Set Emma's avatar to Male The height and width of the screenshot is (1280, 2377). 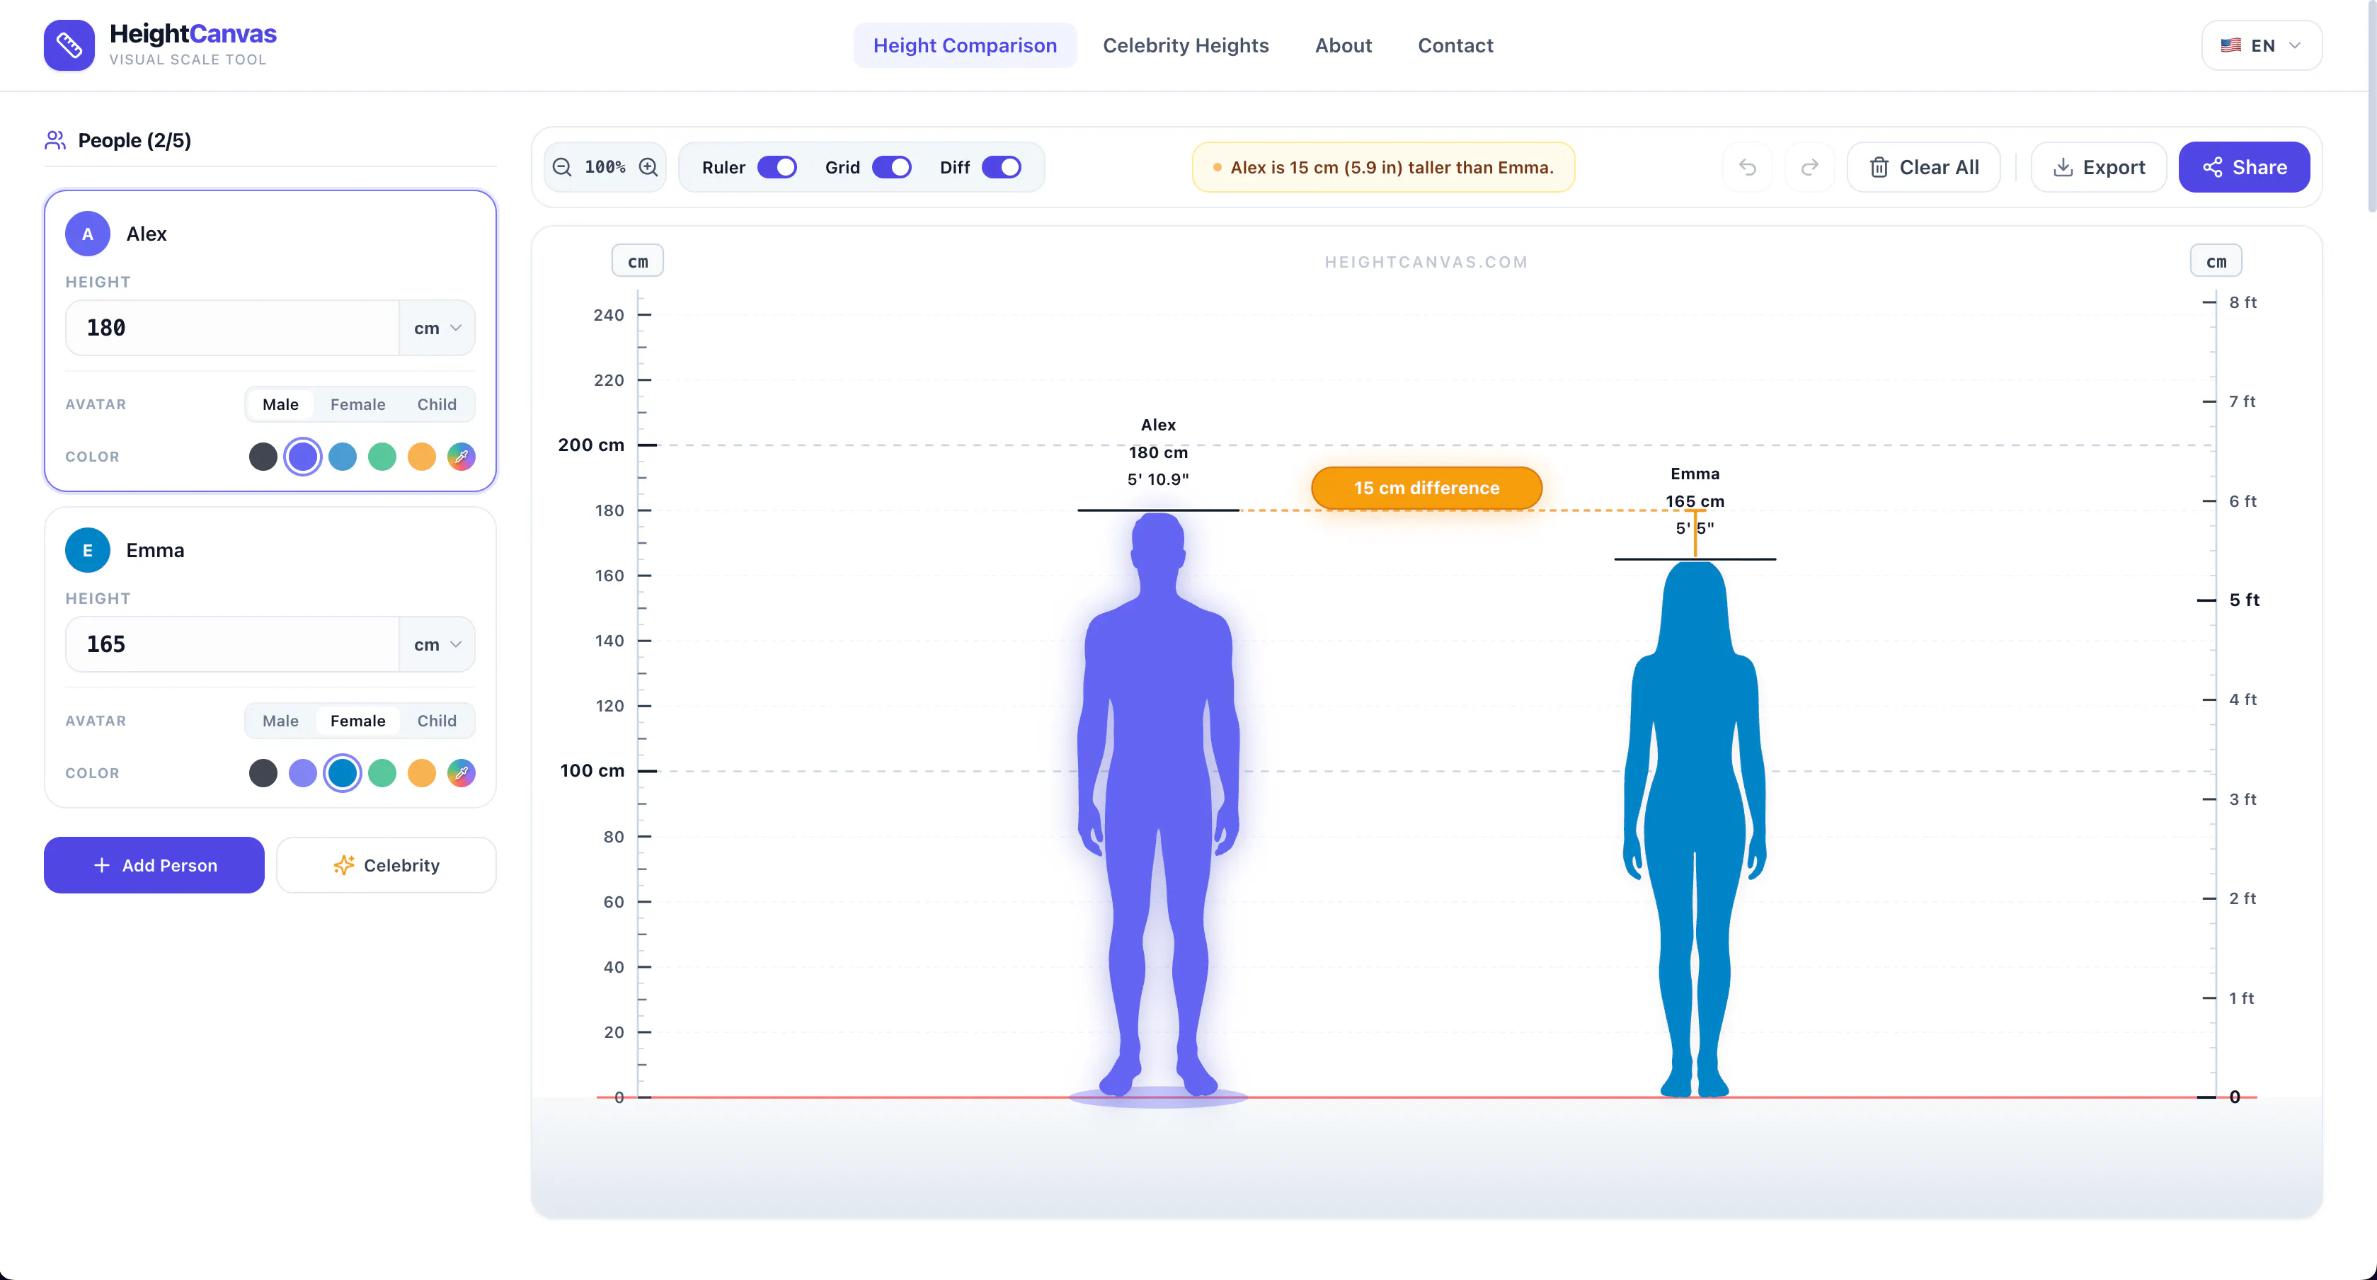click(x=280, y=721)
